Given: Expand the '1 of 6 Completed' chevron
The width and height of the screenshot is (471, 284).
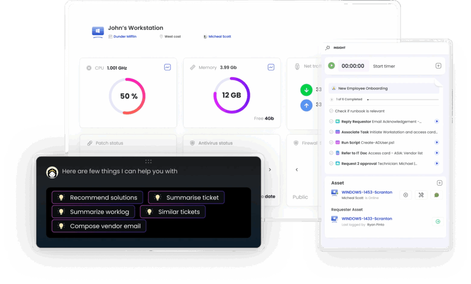Looking at the screenshot, I should (x=332, y=99).
